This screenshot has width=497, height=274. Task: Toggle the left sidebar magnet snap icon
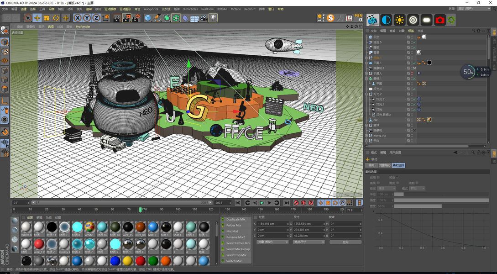5,132
